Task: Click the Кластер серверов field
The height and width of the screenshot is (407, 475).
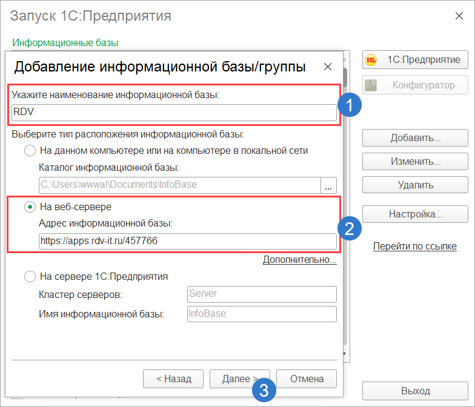Action: tap(262, 294)
